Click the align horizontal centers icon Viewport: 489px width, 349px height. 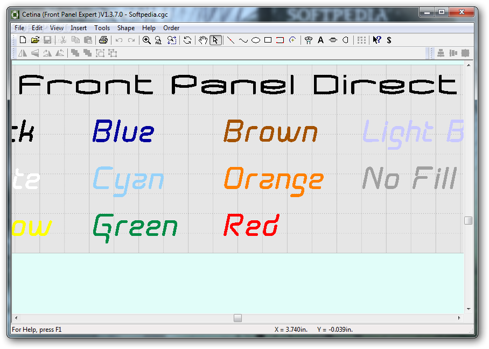click(441, 53)
